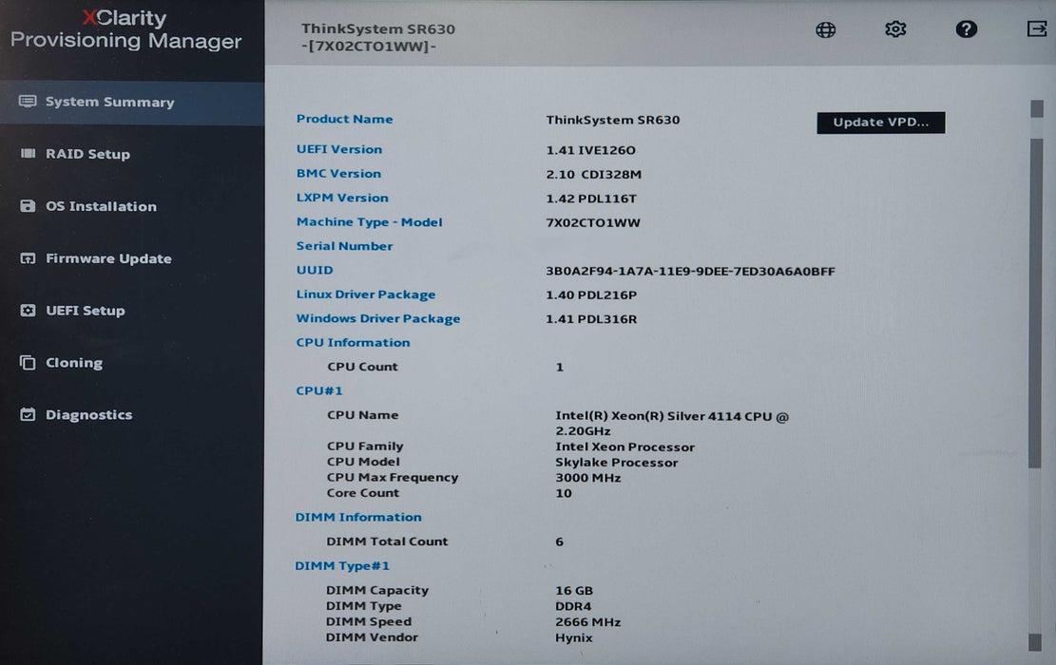The height and width of the screenshot is (665, 1056).
Task: Click the LXPM Version label
Action: (342, 198)
